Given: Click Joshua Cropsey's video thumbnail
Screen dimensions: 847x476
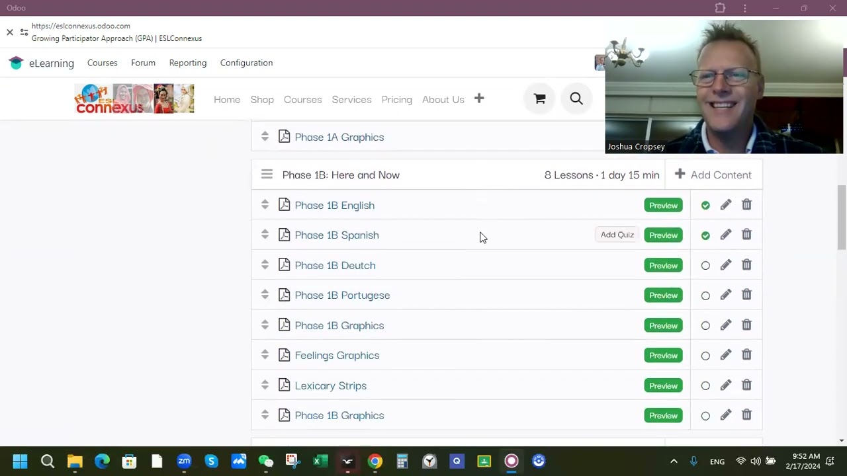Looking at the screenshot, I should click(x=725, y=87).
